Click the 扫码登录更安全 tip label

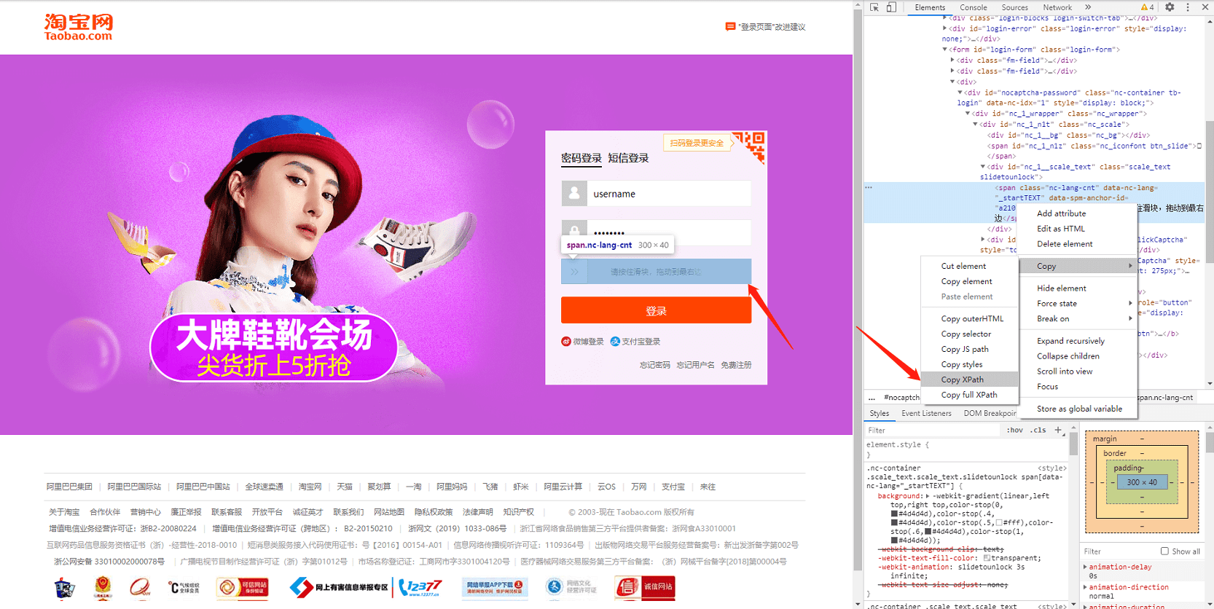click(697, 143)
